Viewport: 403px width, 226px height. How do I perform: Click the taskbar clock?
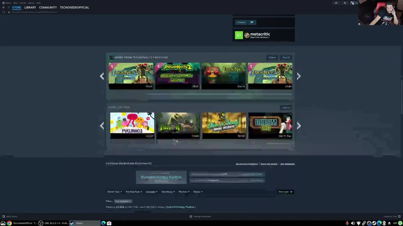click(x=395, y=223)
